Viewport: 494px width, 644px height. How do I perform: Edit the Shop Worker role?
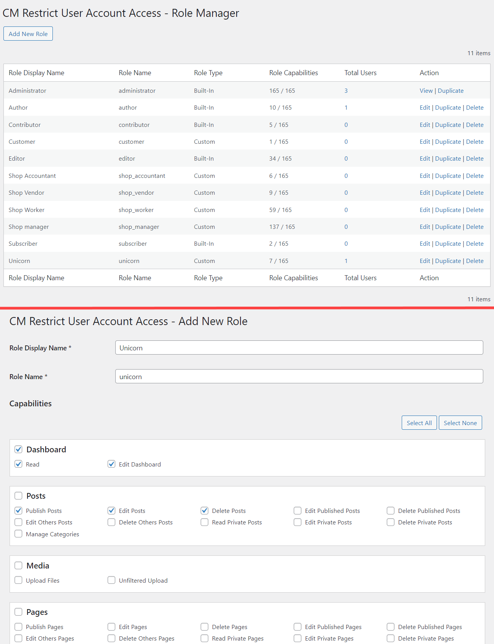(425, 210)
